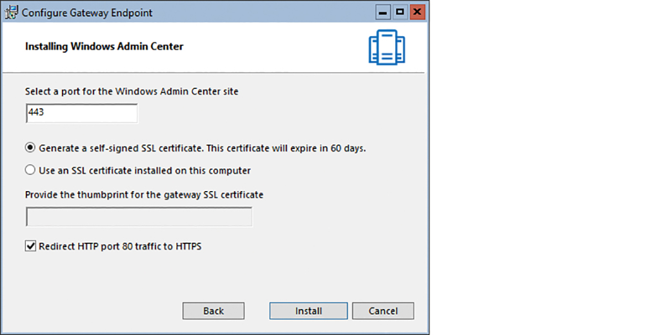Go to previous step with Back
Screen dimensions: 645x335
[x=213, y=310]
